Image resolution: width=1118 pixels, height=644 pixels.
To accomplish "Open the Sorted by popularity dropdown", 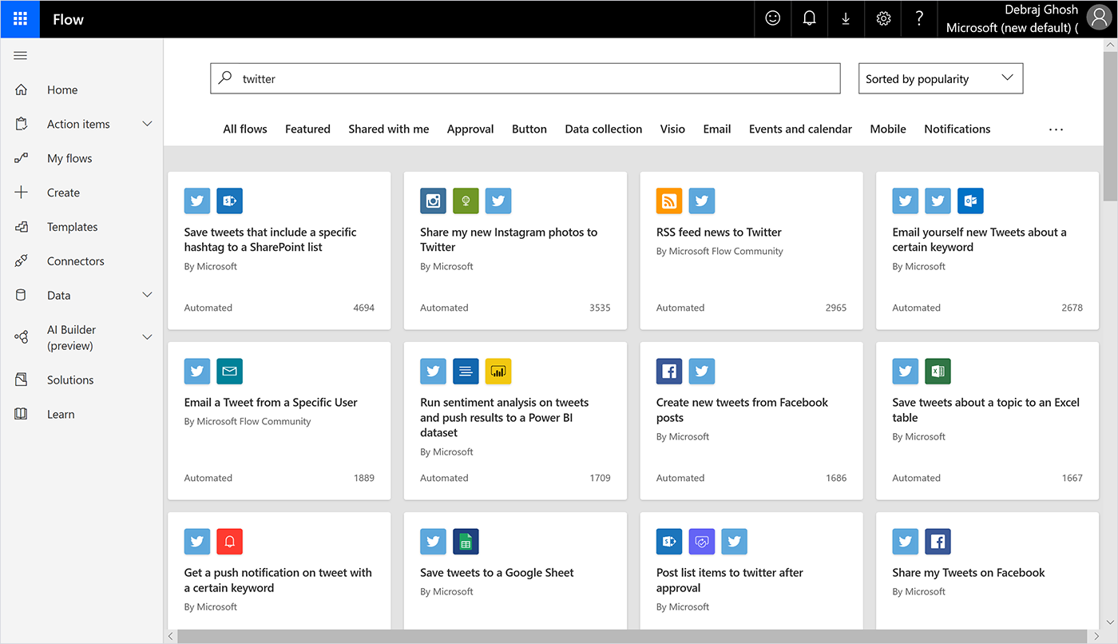I will 940,78.
